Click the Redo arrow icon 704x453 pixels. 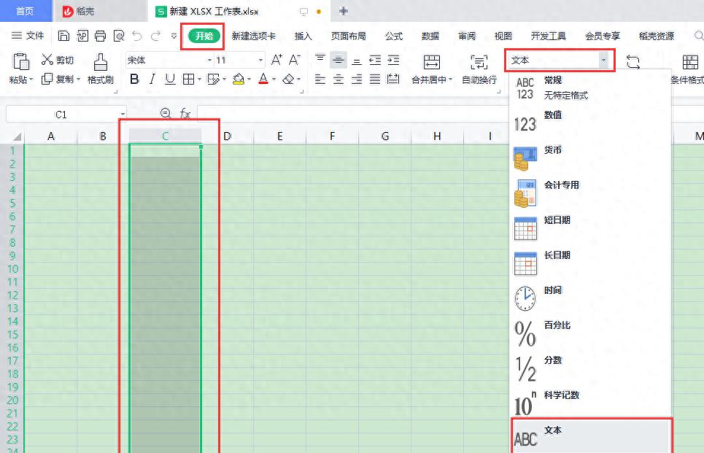(155, 36)
